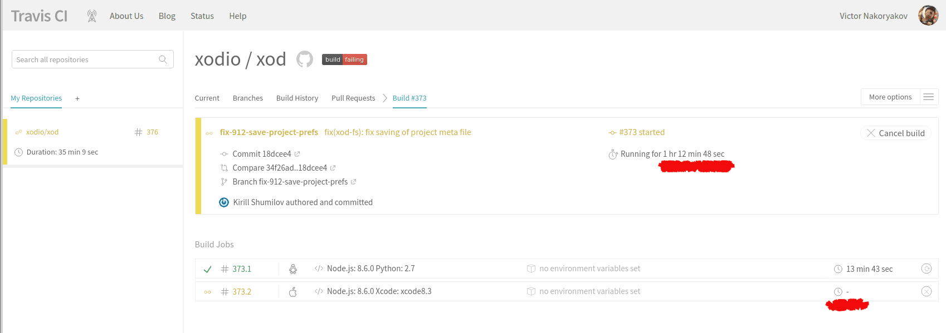This screenshot has width=946, height=333.
Task: Click the running dots icon of job 373.2
Action: 207,292
